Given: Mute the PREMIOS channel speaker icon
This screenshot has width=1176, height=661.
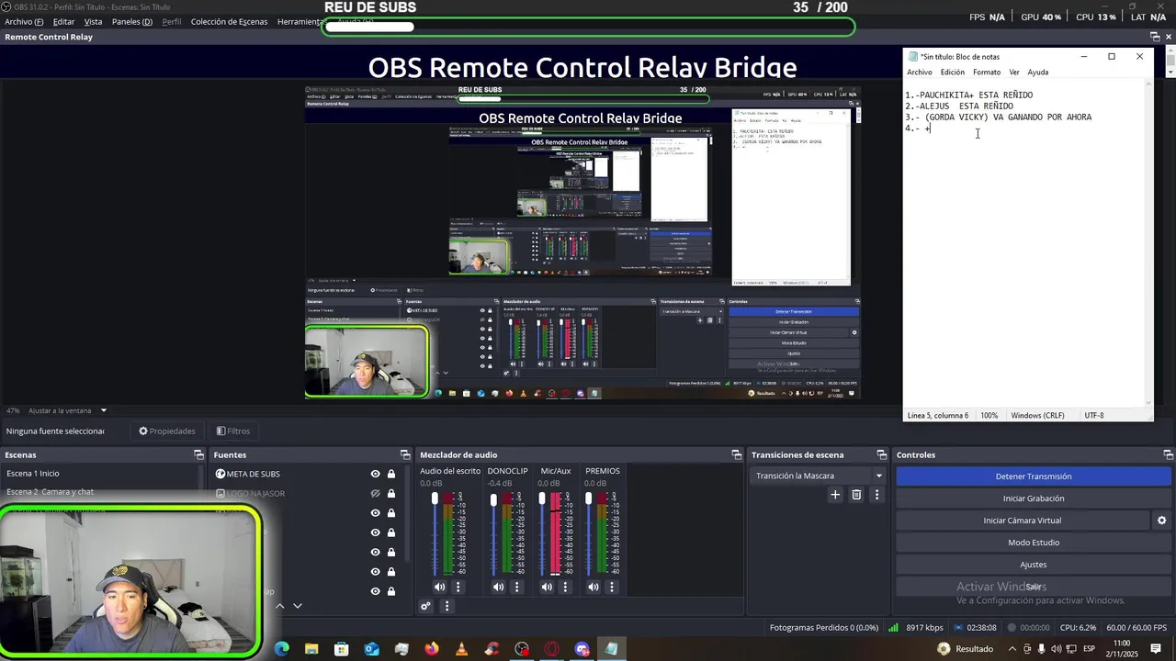Looking at the screenshot, I should [x=594, y=588].
